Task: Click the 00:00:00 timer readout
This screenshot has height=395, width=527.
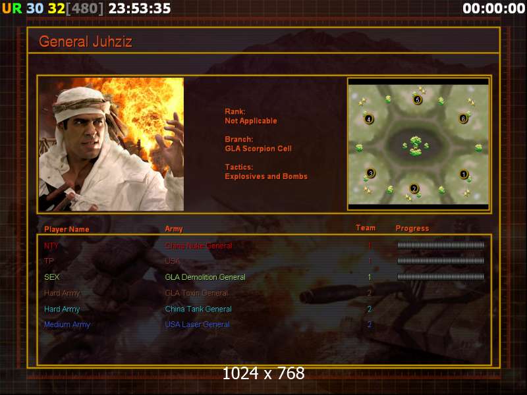Action: (493, 9)
